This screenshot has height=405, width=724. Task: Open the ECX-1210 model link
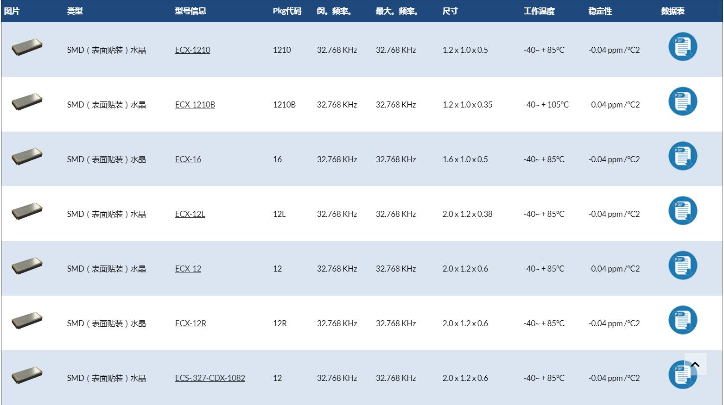click(192, 50)
